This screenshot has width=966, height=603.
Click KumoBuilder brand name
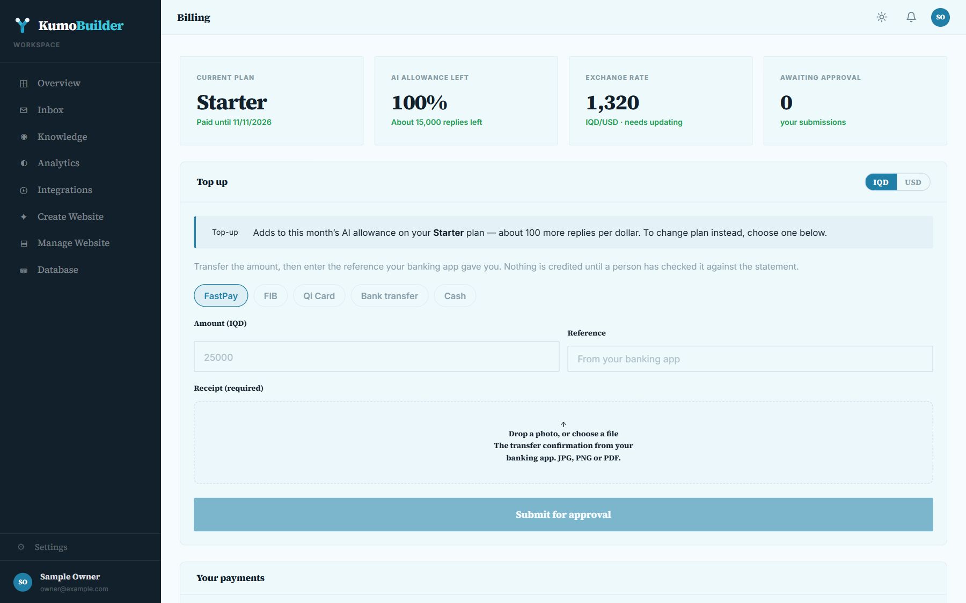tap(81, 25)
